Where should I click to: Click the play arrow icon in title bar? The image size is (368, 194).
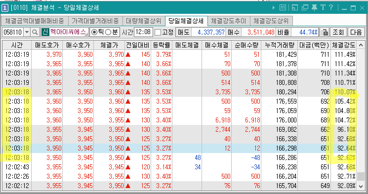274,8
